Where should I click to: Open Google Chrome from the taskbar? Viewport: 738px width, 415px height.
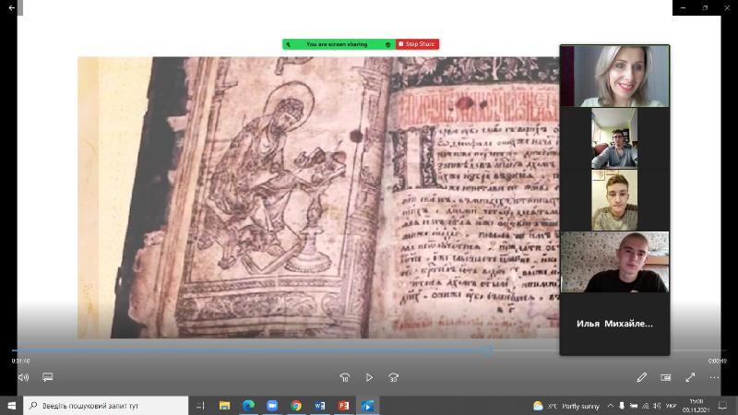tap(296, 406)
